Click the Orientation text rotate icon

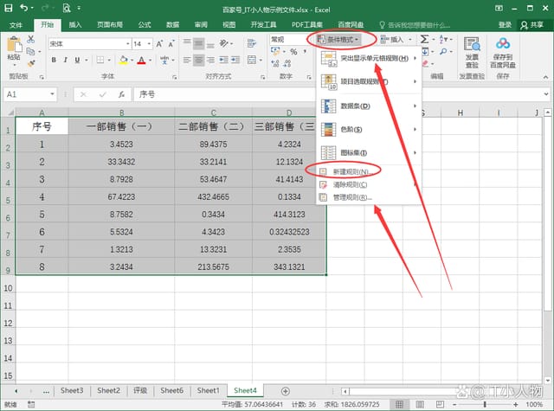pos(224,43)
